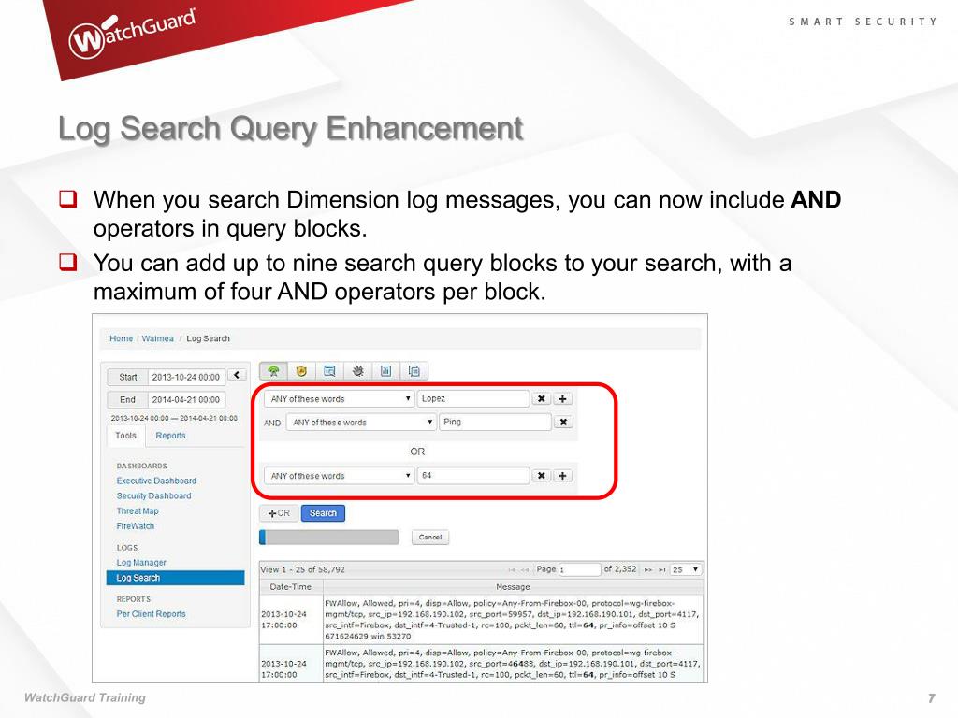Add AND operator to the Lopez block
This screenshot has height=718, width=958.
pos(562,398)
